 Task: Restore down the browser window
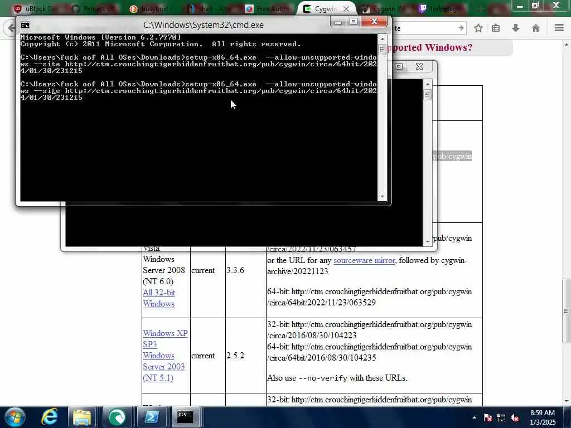point(535,6)
